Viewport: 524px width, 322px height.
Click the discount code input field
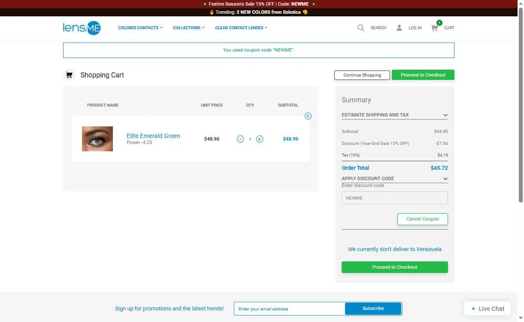click(x=395, y=198)
